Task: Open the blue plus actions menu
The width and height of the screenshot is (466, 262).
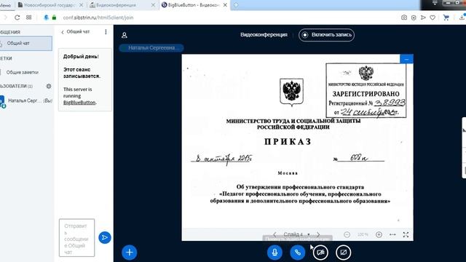Action: [130, 253]
